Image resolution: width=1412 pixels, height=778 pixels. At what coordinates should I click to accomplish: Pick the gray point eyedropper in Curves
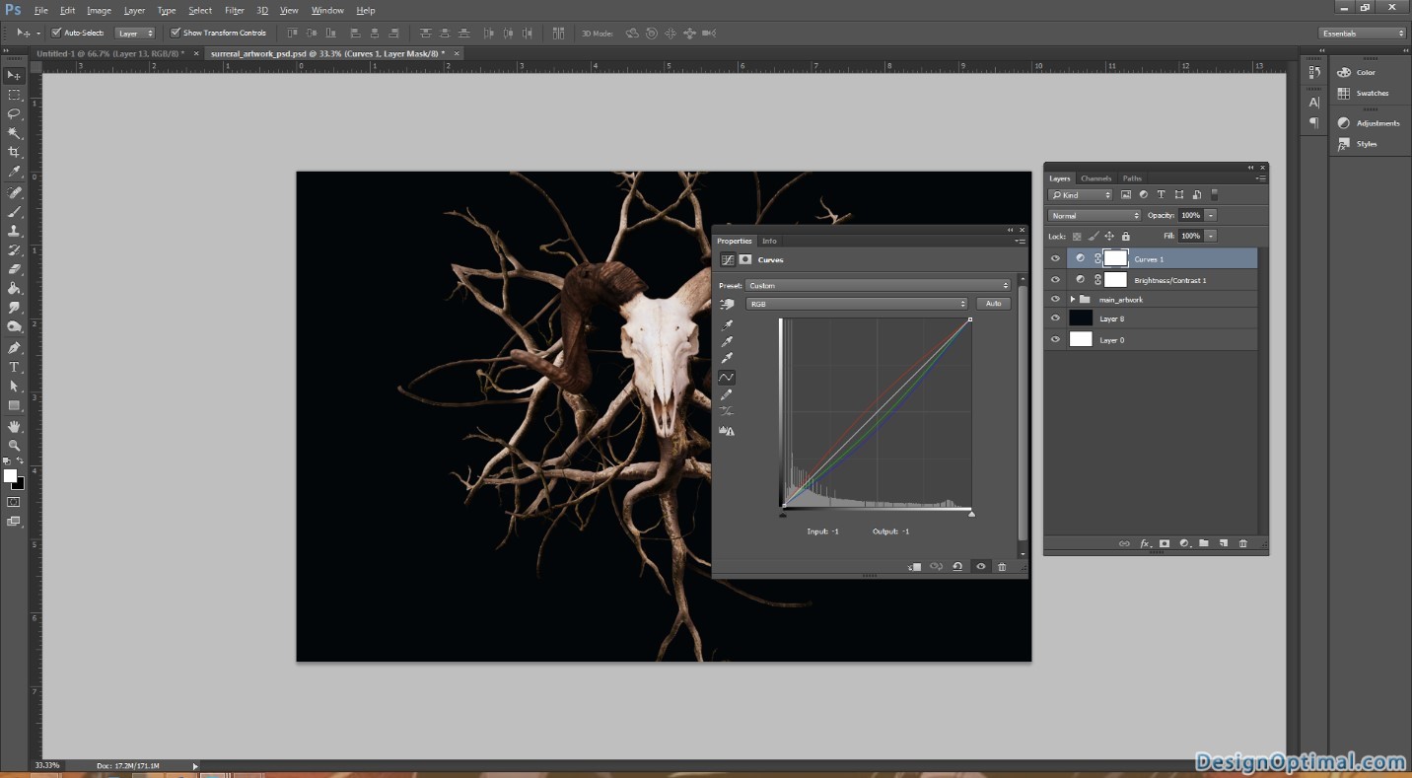click(x=727, y=341)
